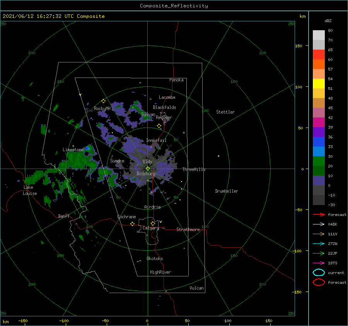348x326 pixels.
Task: Click the cyan current ellipse legend icon
Action: coord(319,273)
